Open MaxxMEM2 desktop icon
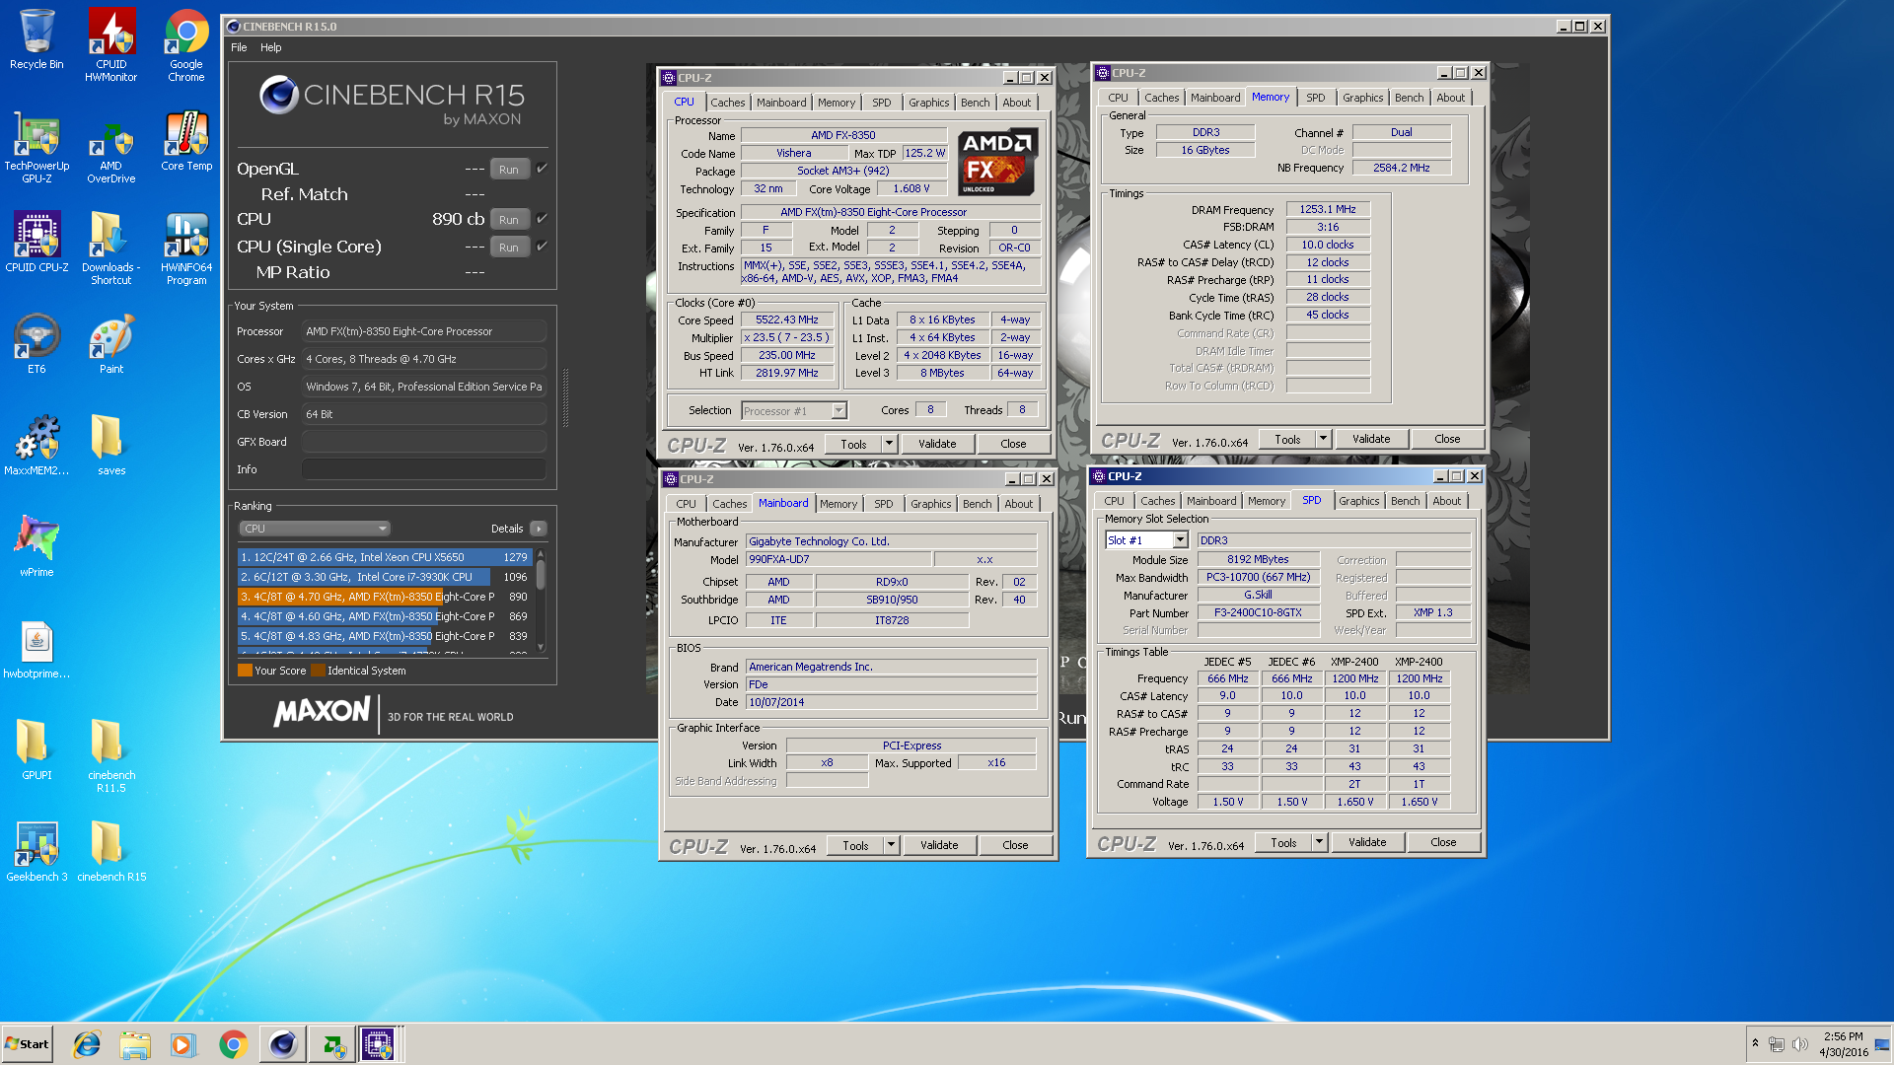1894x1065 pixels. click(x=36, y=445)
